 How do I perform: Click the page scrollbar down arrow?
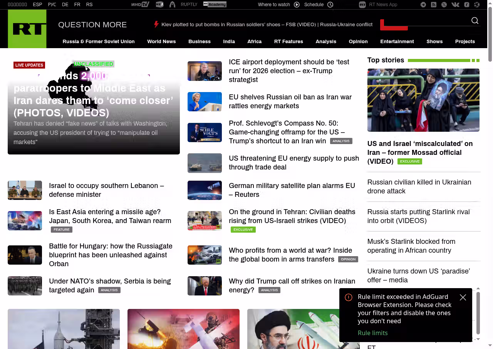coord(490,346)
